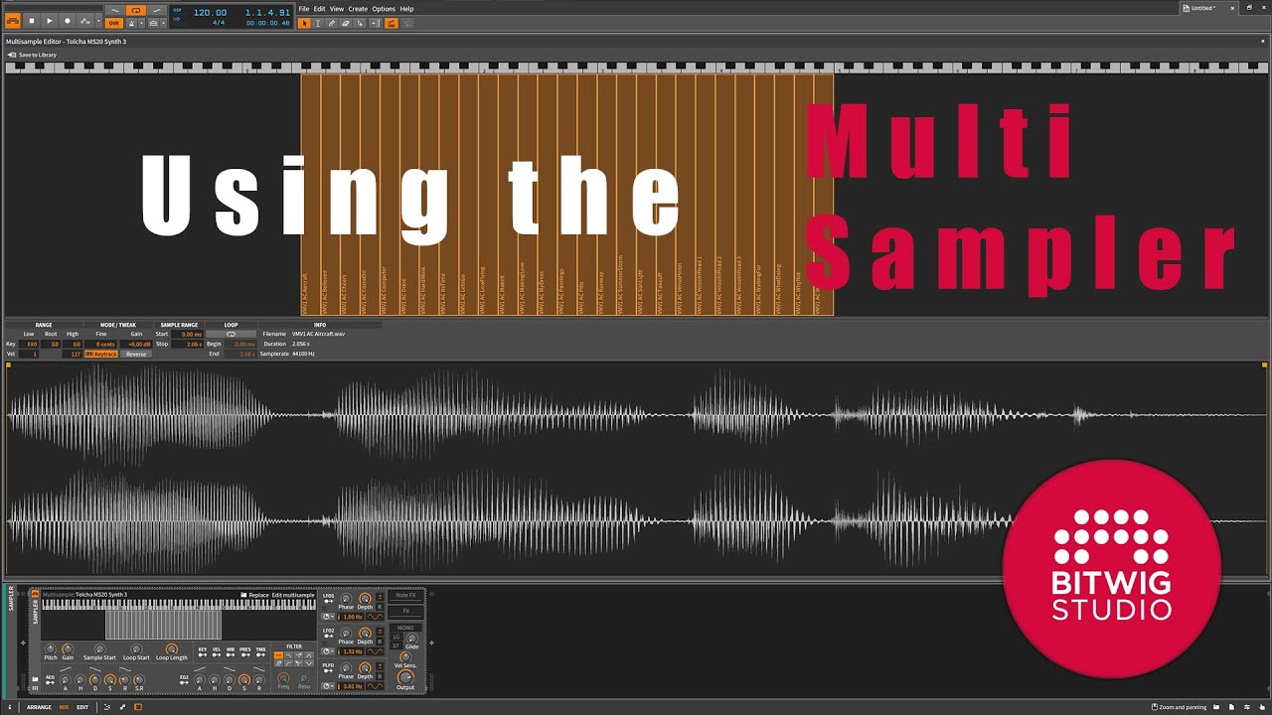Switch to ARRANGE view
The width and height of the screenshot is (1272, 715).
click(x=39, y=707)
